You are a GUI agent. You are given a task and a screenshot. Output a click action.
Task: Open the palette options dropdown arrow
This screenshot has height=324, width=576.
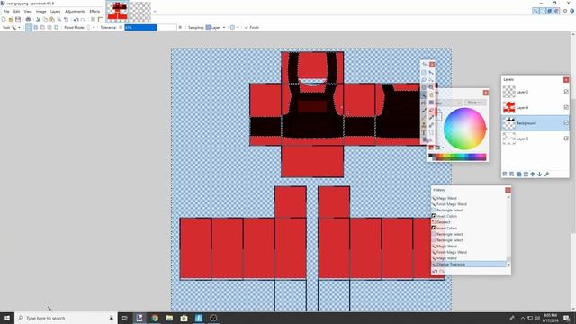coord(443,148)
